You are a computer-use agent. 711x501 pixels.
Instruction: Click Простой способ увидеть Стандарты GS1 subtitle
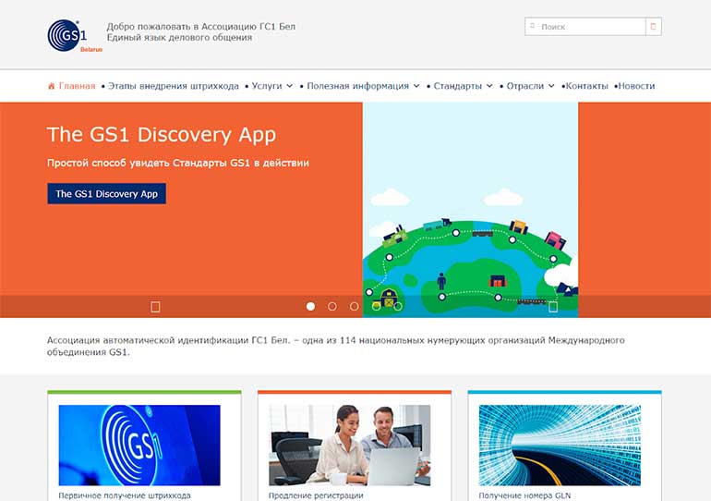click(177, 163)
